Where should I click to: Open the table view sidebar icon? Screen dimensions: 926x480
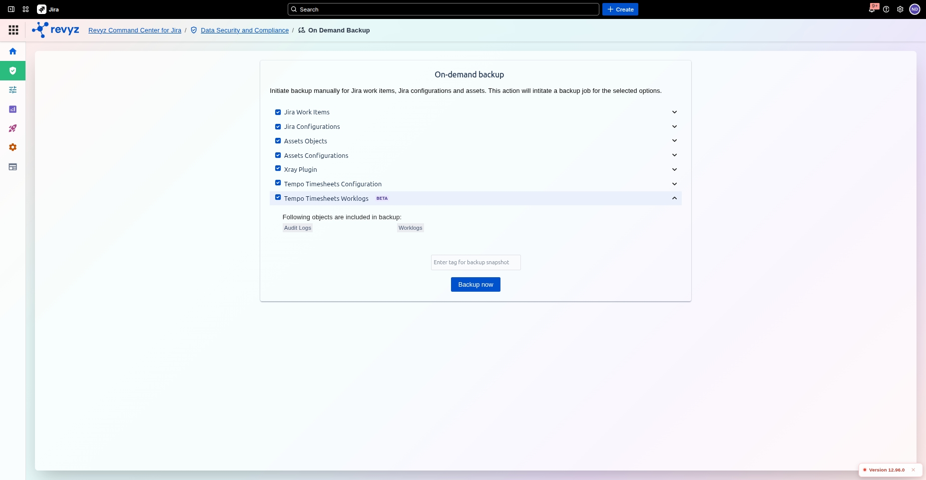(13, 167)
